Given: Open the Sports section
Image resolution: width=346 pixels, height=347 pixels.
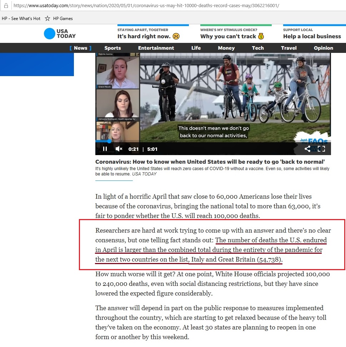Looking at the screenshot, I should (x=112, y=48).
